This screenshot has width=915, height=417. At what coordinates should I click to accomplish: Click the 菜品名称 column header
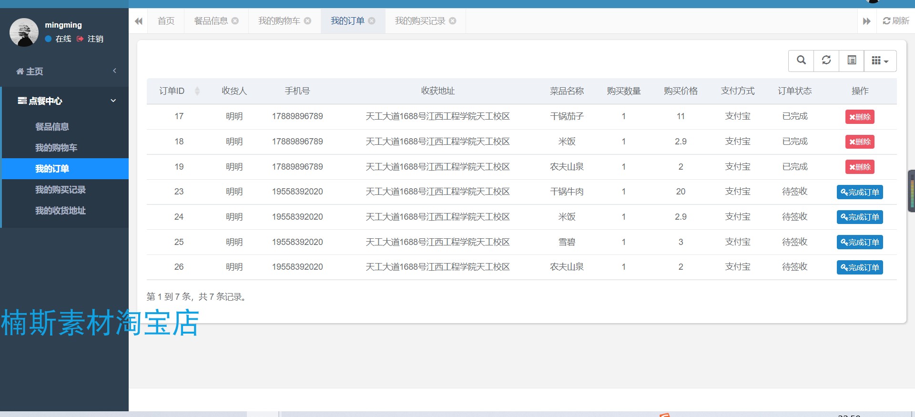pos(567,91)
